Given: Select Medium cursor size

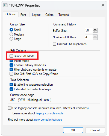Looking at the screenshot, I should coord(11,34).
